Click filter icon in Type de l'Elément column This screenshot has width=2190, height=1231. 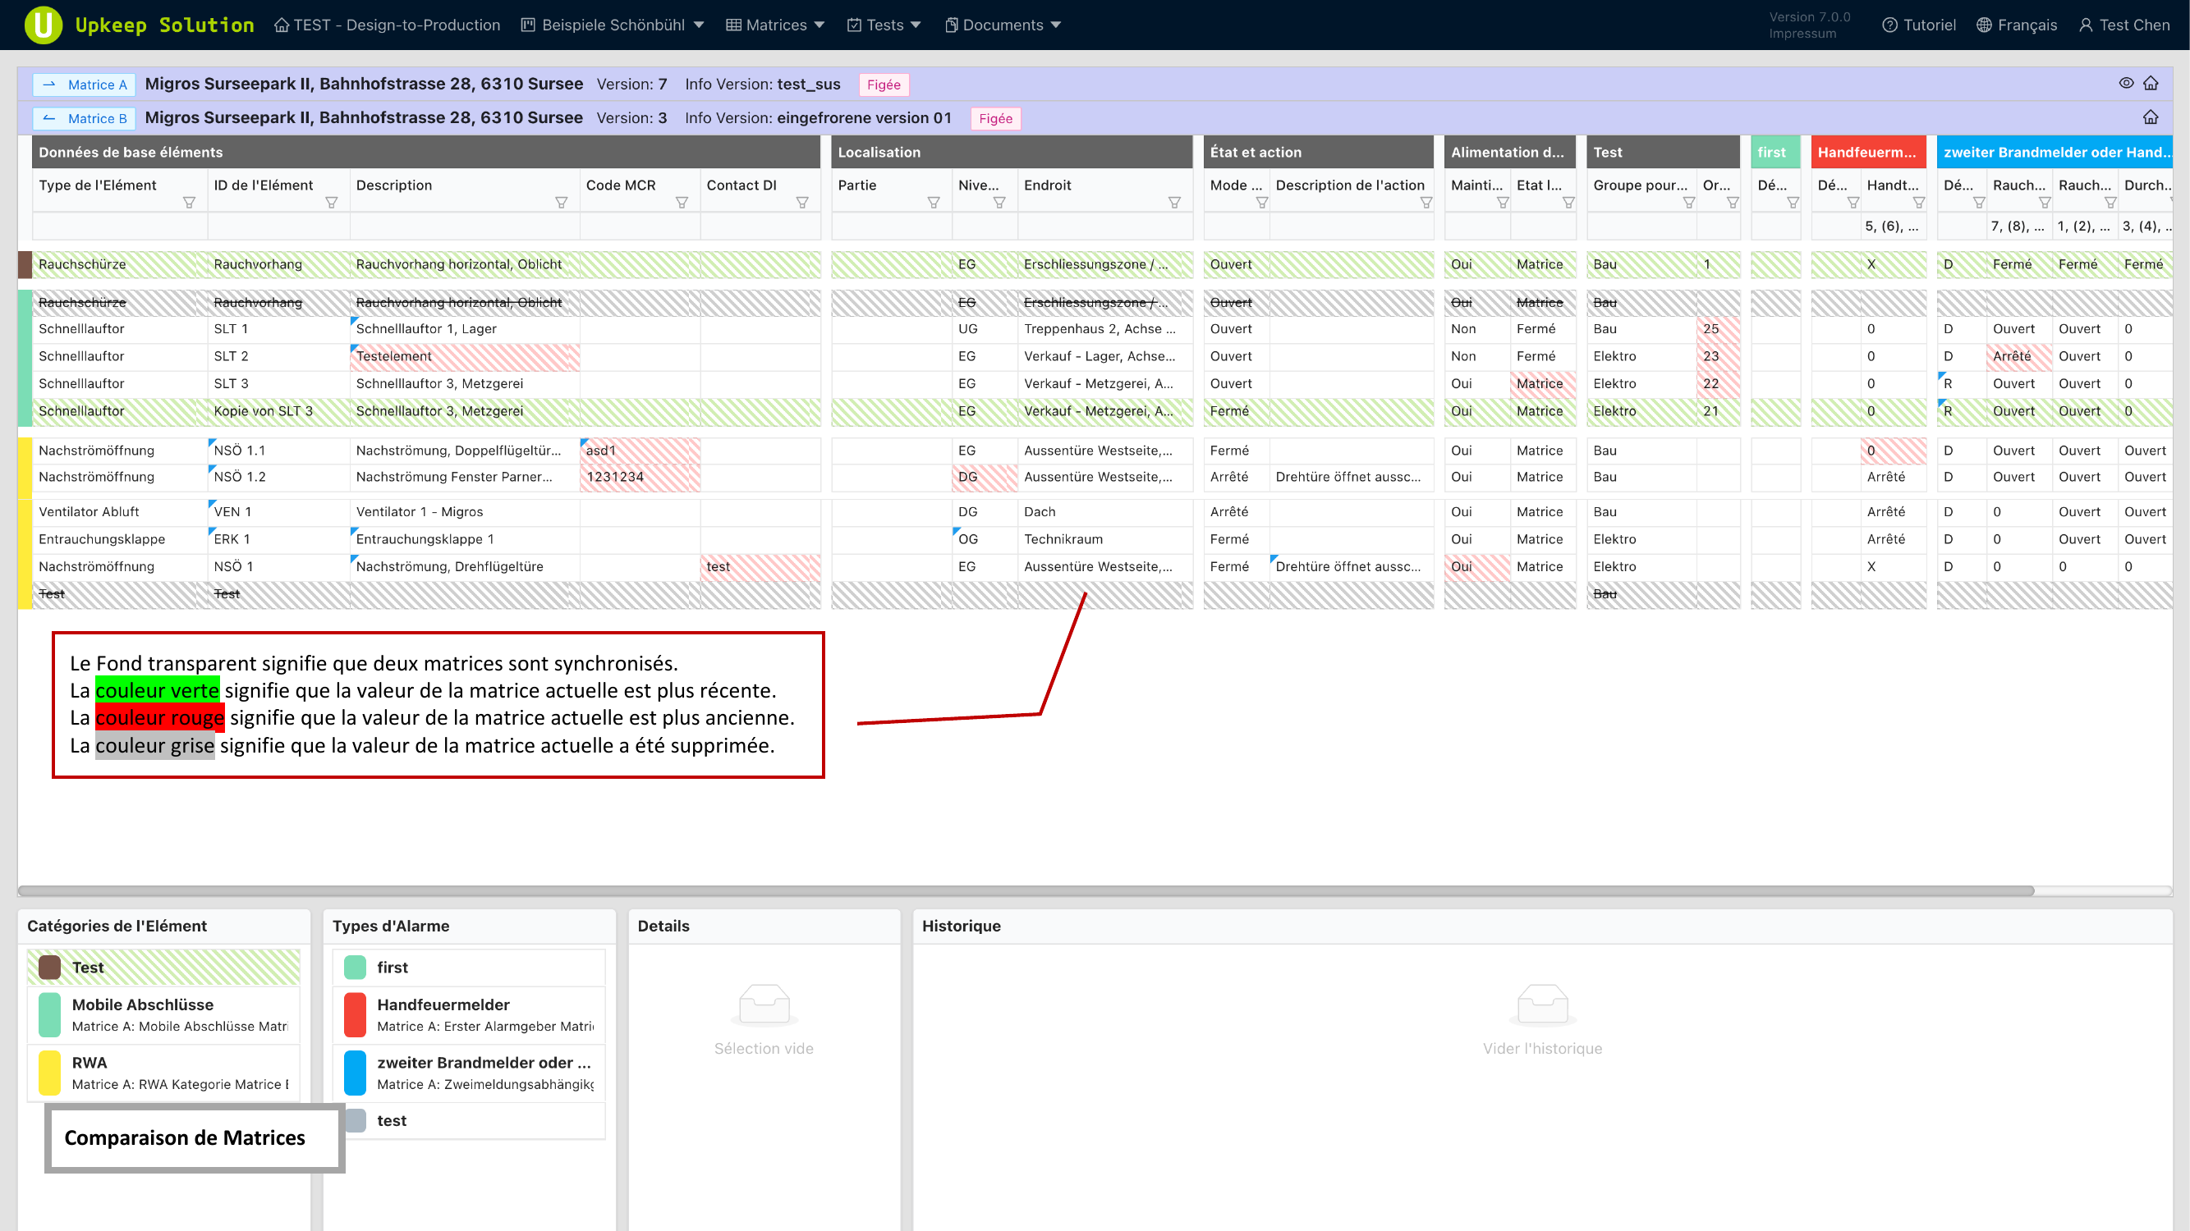189,203
